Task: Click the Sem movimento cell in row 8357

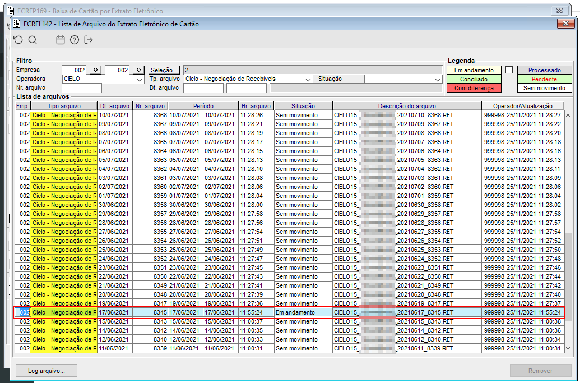Action: (x=303, y=214)
